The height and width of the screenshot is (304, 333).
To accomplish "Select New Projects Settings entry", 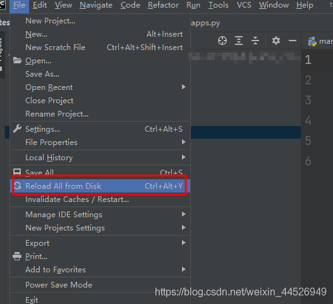I will click(100, 228).
